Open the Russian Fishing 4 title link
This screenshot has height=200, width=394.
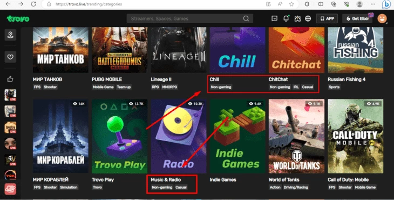pyautogui.click(x=347, y=79)
